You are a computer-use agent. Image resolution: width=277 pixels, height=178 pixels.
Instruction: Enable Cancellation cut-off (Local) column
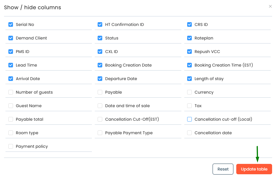[x=189, y=119]
